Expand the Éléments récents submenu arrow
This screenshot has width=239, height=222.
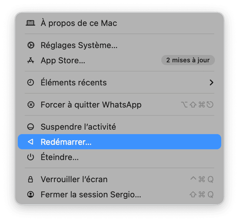212,83
